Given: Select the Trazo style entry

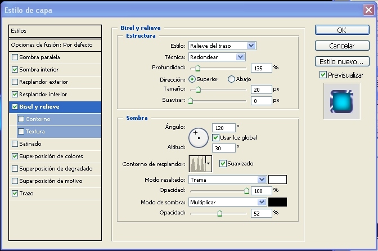Looking at the screenshot, I should (55, 193).
